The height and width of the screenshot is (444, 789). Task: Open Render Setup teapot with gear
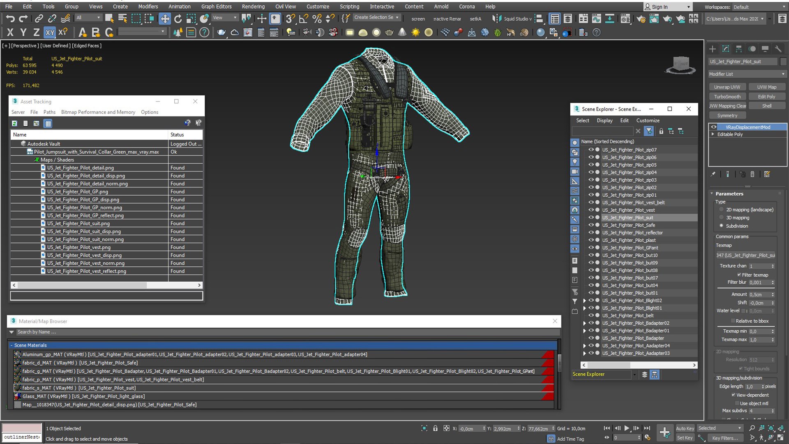[641, 18]
